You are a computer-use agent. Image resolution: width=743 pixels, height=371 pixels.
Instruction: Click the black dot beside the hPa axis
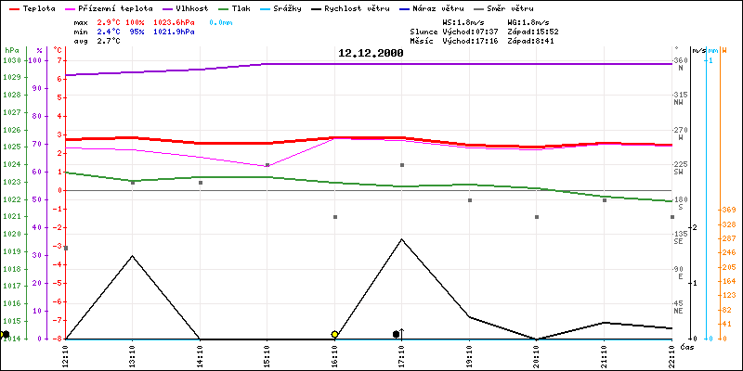point(6,334)
